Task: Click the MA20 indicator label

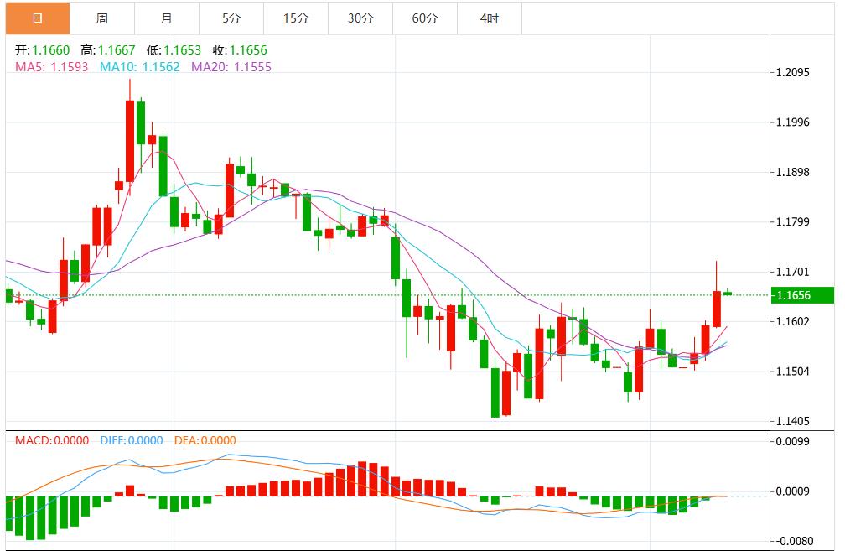Action: pos(231,66)
